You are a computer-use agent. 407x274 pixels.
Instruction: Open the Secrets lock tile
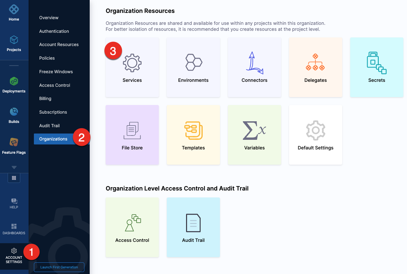(376, 68)
